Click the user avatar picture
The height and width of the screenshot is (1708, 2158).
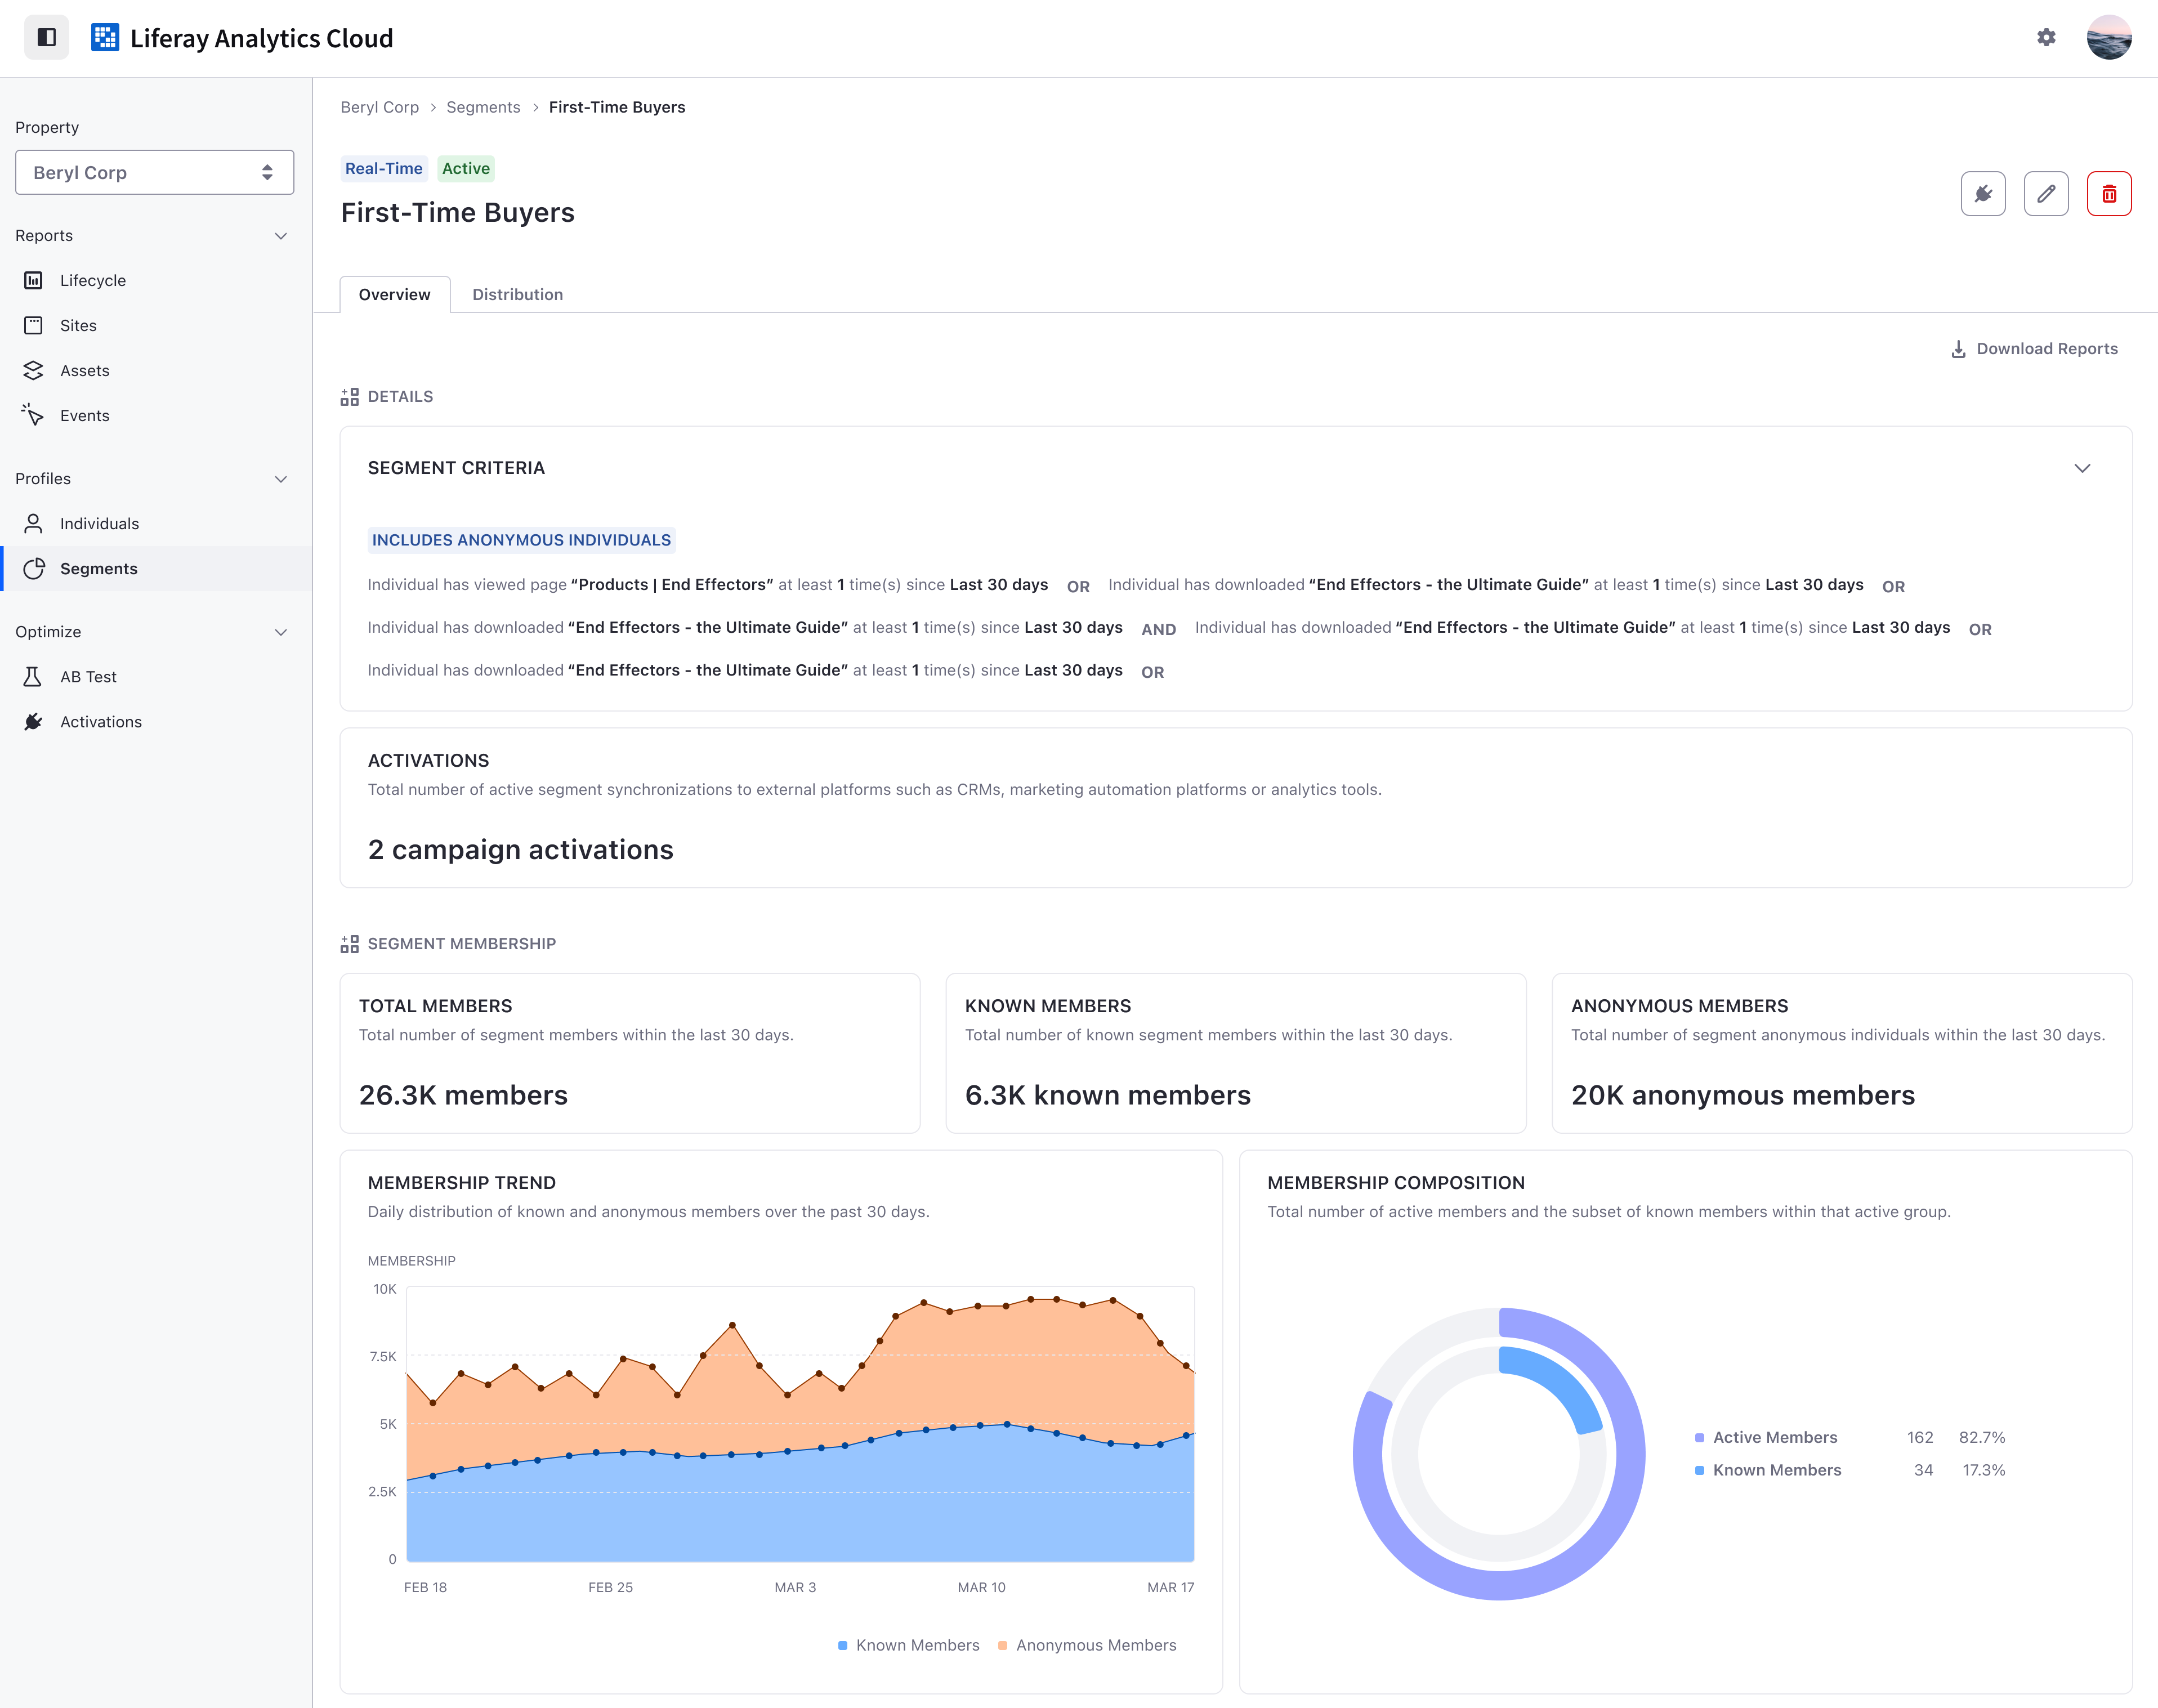click(x=2108, y=37)
